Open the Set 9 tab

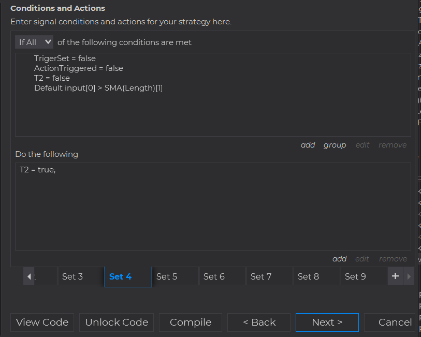point(355,276)
